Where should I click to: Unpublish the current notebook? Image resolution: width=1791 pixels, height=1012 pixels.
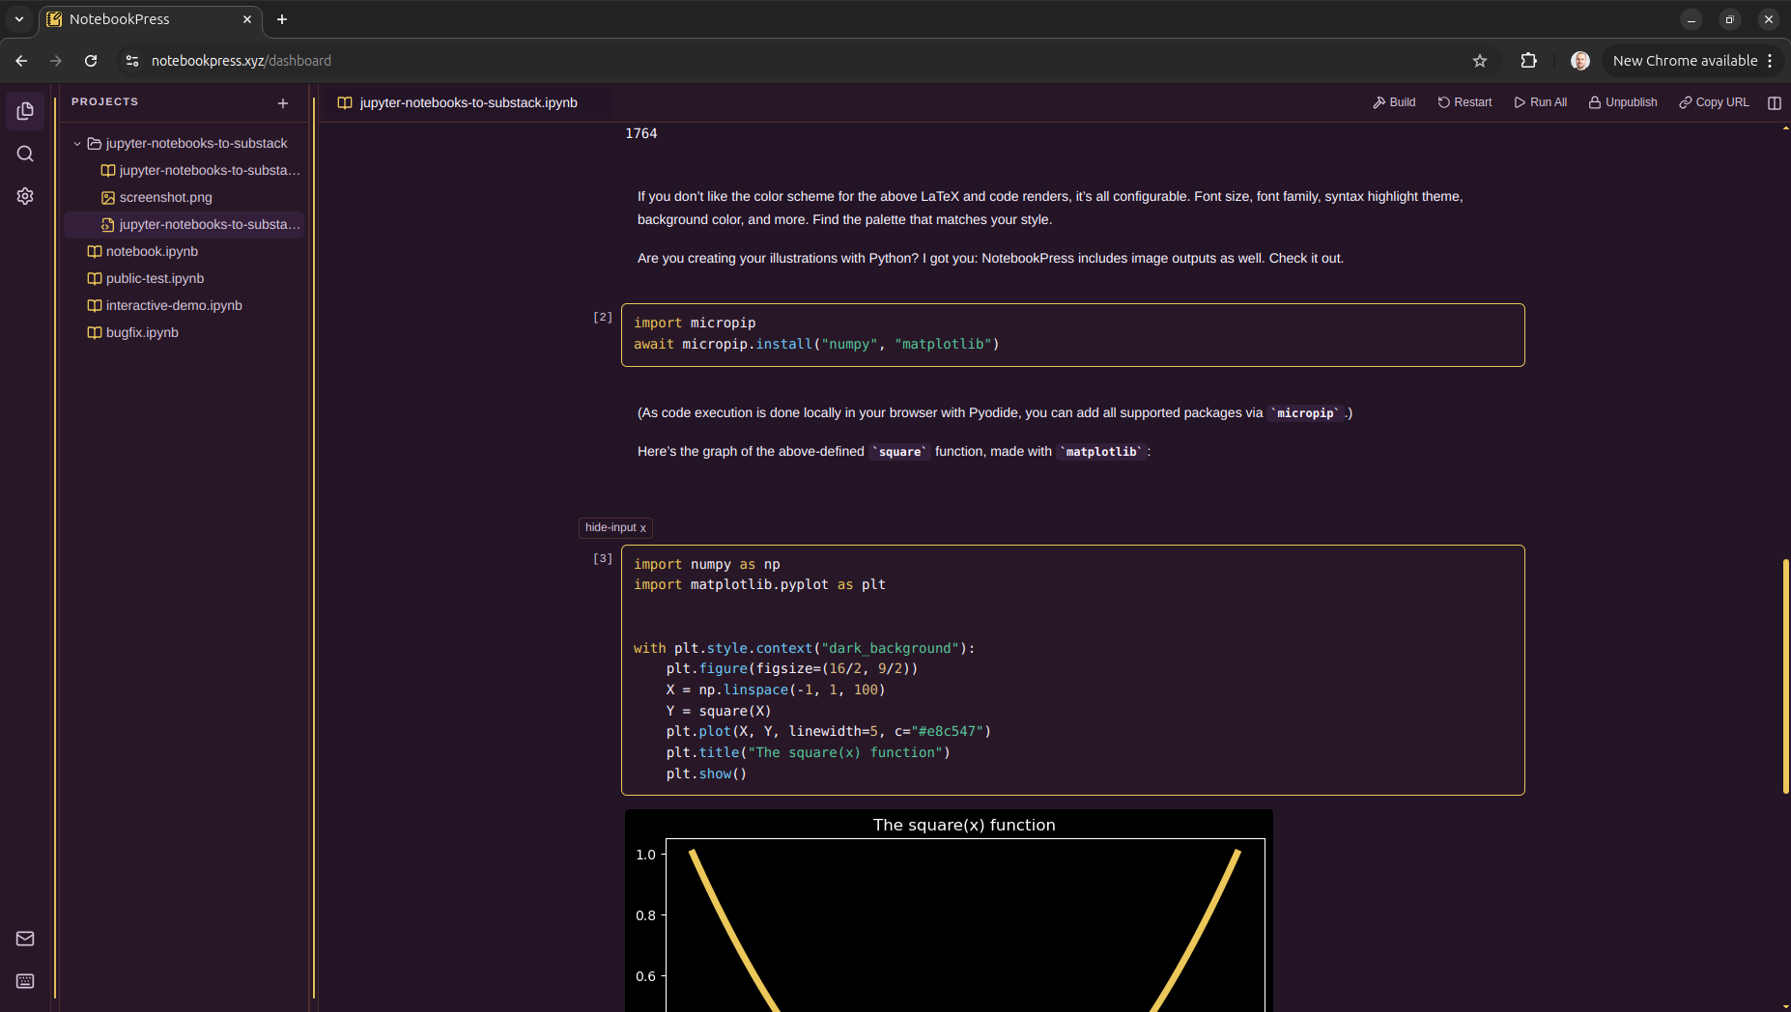point(1623,102)
